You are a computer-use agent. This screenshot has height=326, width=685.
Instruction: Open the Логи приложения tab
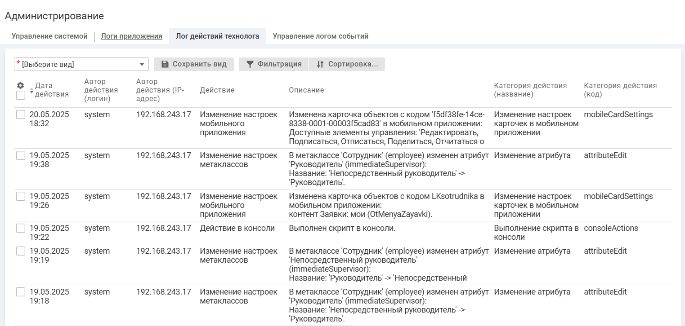coord(131,36)
